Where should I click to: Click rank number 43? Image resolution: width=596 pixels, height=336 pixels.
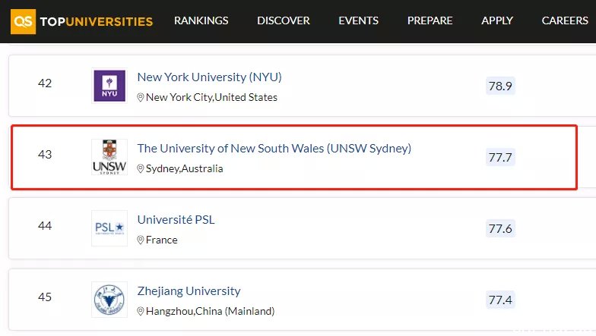[45, 155]
